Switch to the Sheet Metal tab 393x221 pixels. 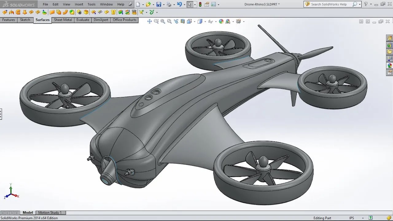63,20
